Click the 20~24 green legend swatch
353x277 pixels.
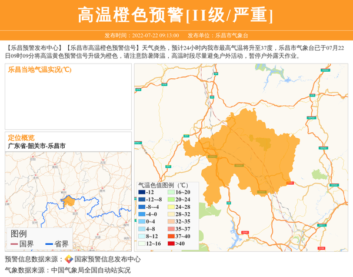pyautogui.click(x=171, y=199)
